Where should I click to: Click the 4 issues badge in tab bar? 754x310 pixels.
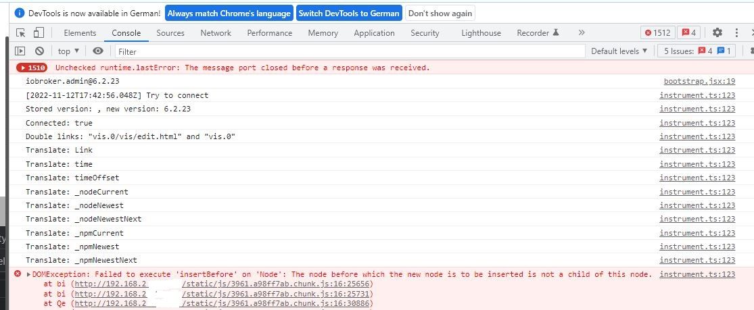(x=689, y=32)
